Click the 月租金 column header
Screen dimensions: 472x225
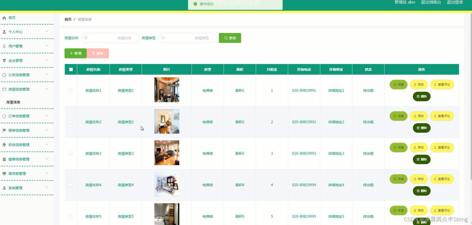point(272,69)
